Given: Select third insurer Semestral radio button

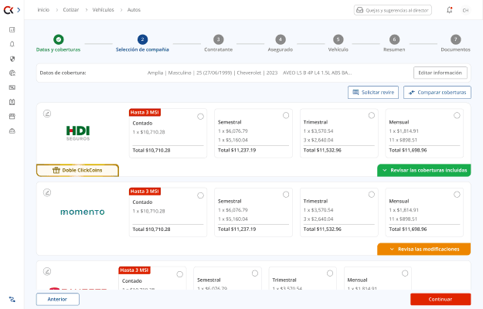Looking at the screenshot, I should (255, 273).
